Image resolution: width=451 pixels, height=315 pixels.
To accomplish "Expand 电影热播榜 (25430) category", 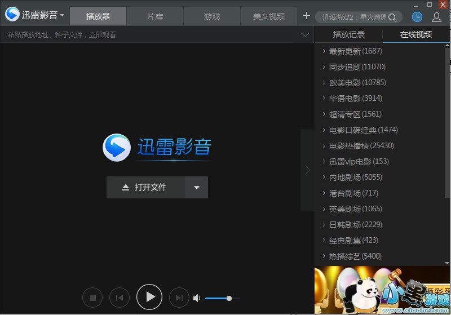I will [324, 146].
